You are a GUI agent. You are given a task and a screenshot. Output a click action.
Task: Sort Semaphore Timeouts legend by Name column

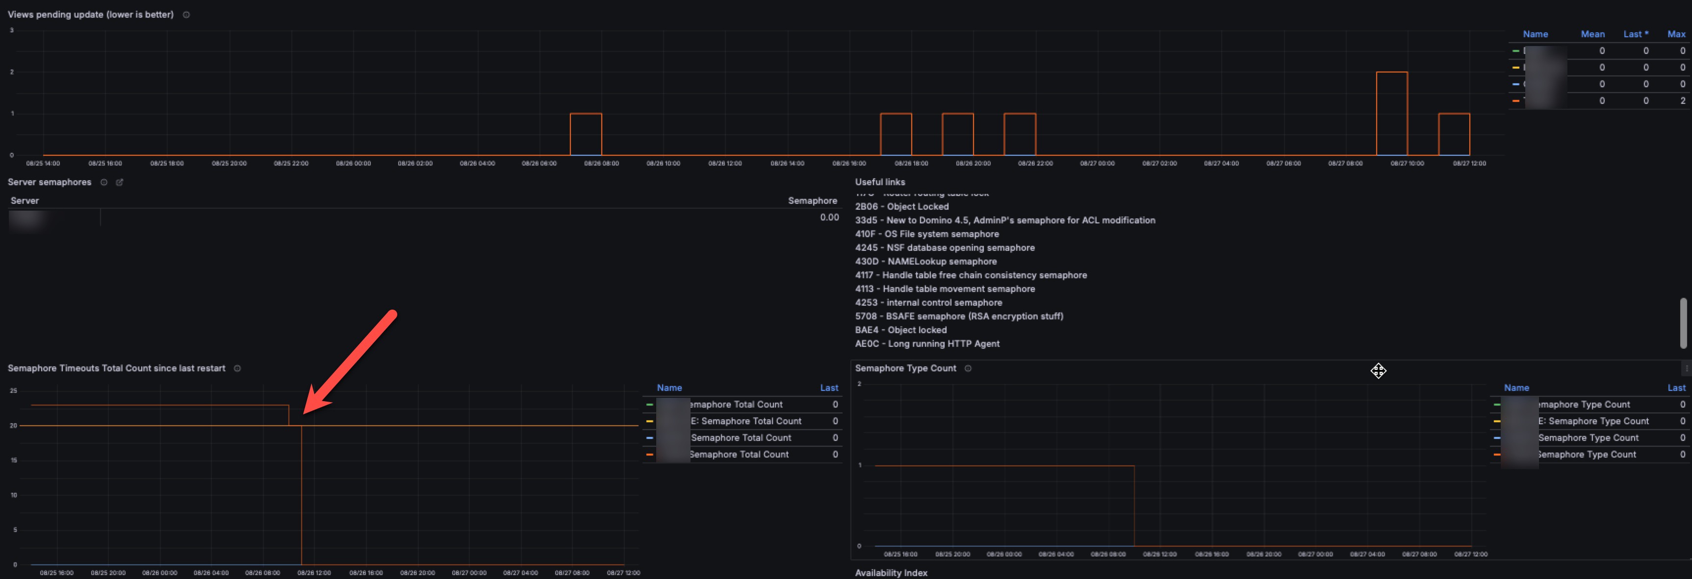click(669, 388)
